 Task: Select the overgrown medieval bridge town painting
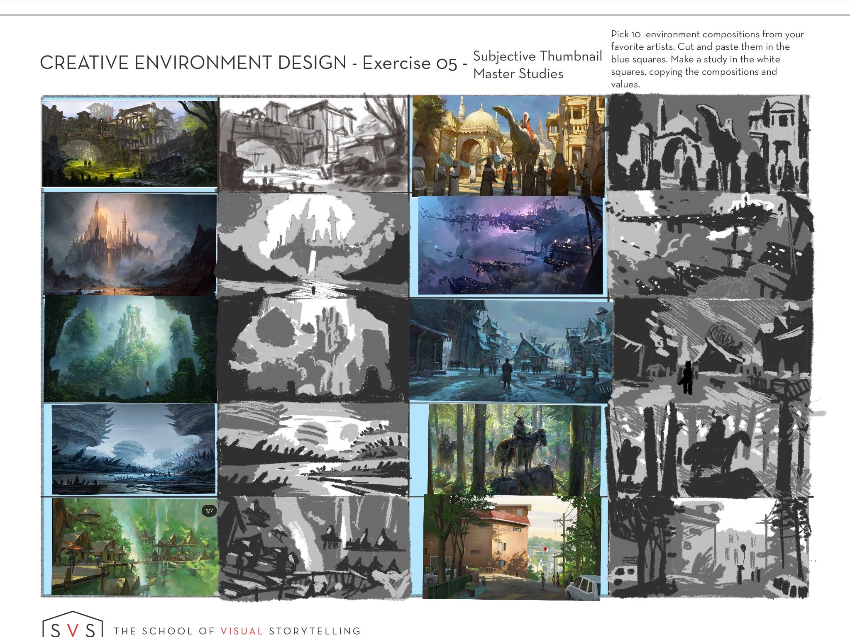click(129, 143)
